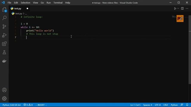Open the Manage gear settings
Viewport: 191px width, 107px height.
tap(4, 98)
